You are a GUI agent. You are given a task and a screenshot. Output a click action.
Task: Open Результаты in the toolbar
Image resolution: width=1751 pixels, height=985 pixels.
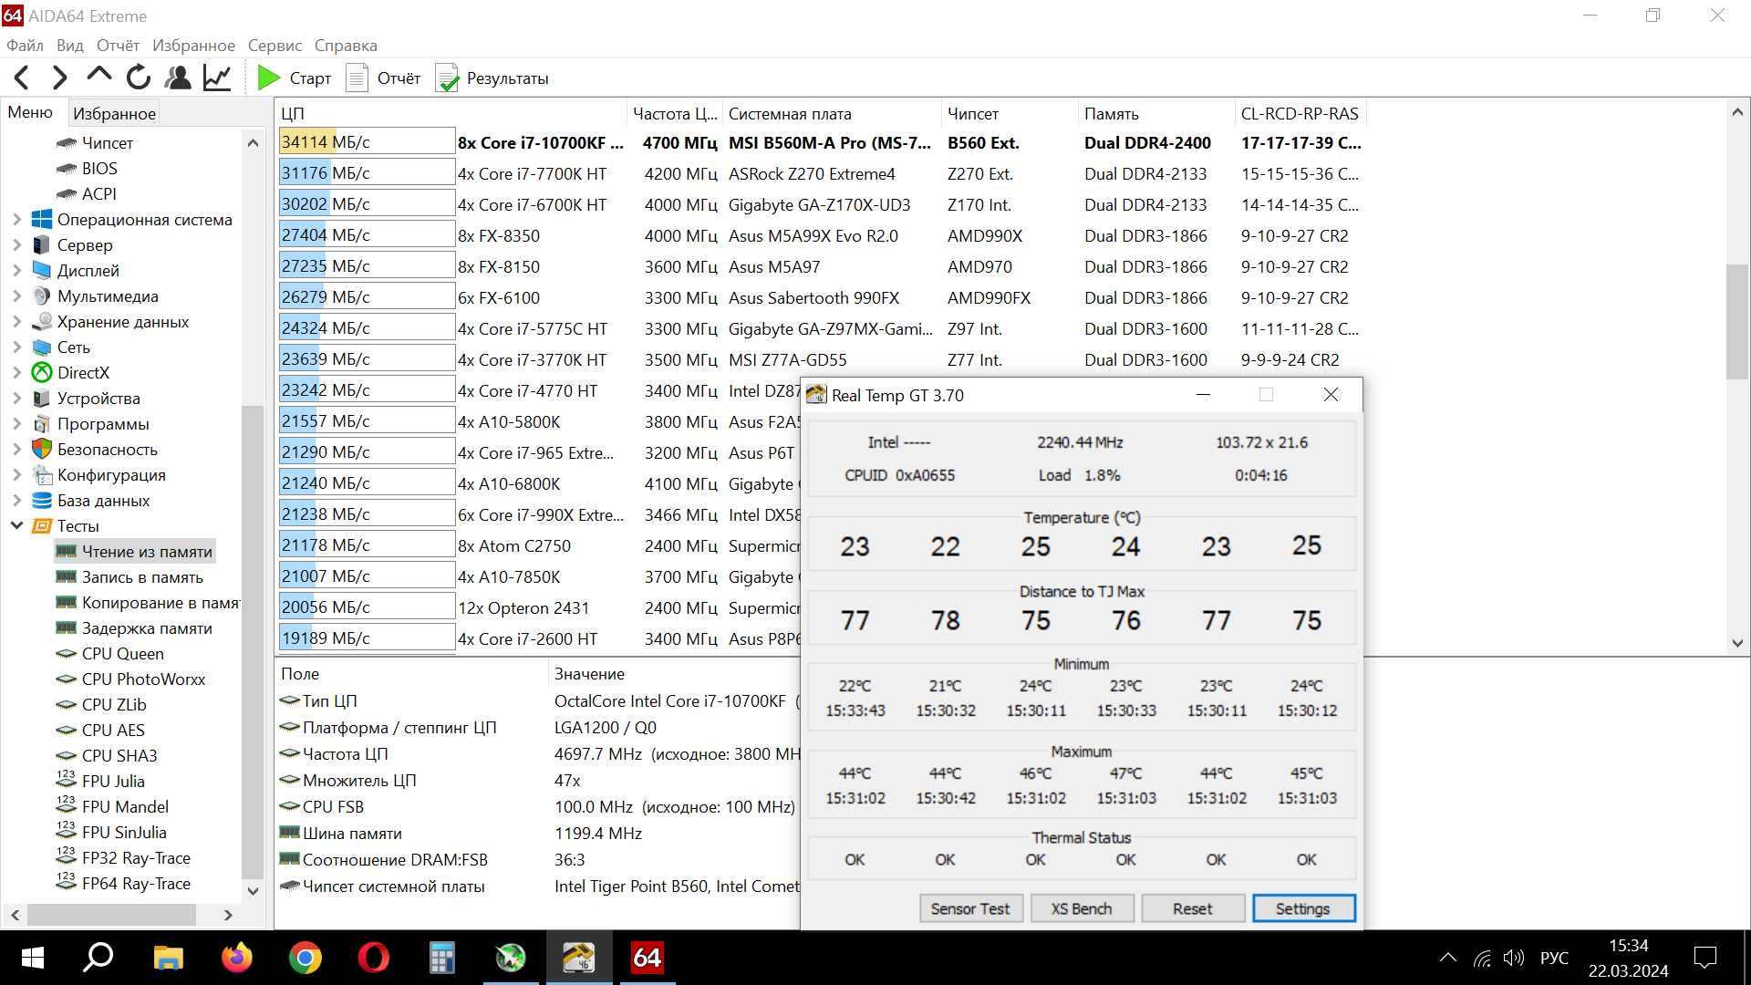pyautogui.click(x=492, y=78)
